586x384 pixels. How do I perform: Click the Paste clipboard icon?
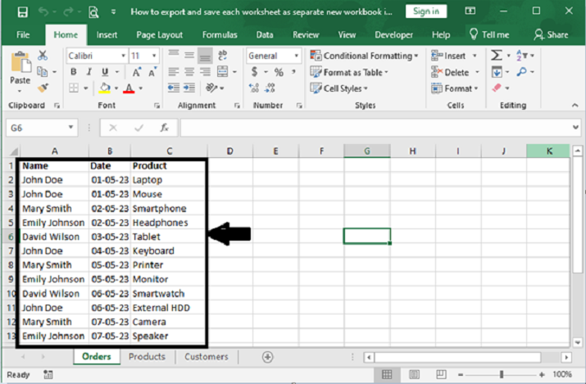point(20,62)
